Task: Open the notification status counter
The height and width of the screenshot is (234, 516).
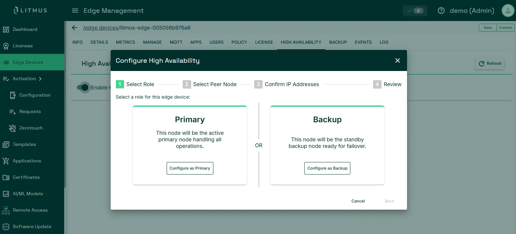Action: (415, 11)
